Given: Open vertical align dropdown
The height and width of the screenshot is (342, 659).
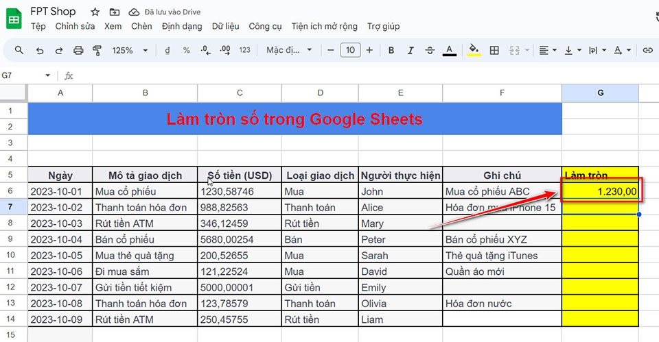Looking at the screenshot, I should click(x=573, y=50).
